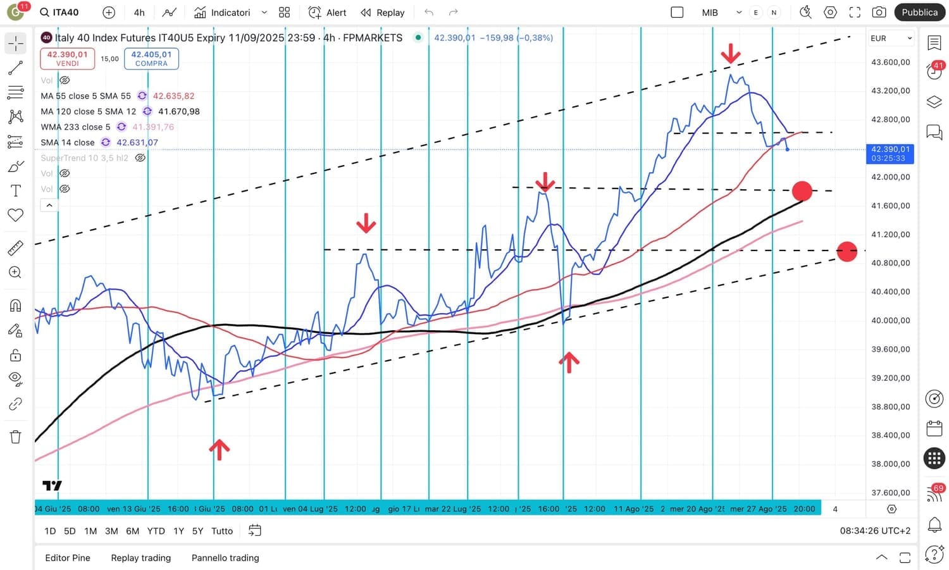Open the user profile avatar menu
The height and width of the screenshot is (570, 949).
15,12
